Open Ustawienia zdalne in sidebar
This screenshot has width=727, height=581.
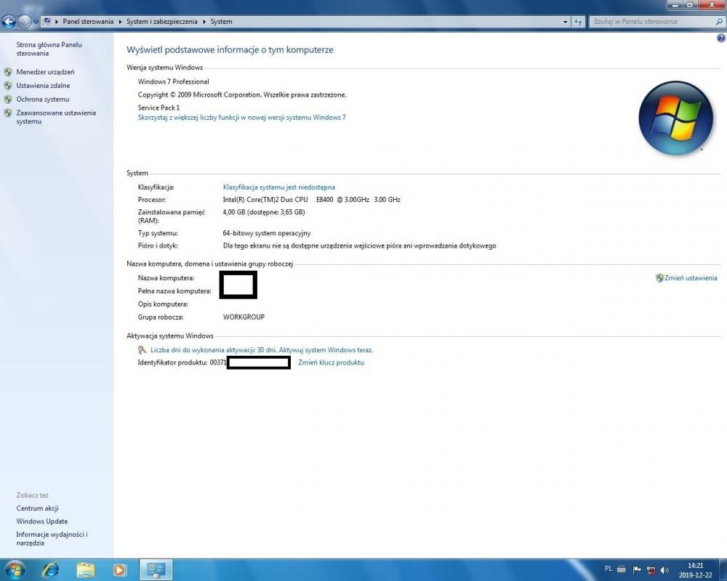[x=43, y=86]
